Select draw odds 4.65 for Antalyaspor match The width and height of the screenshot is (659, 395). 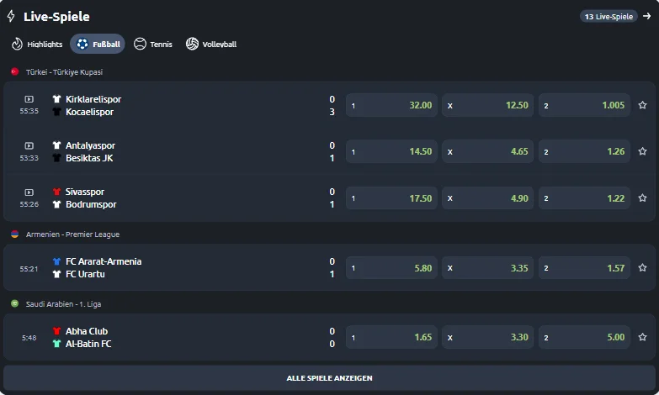tap(487, 151)
